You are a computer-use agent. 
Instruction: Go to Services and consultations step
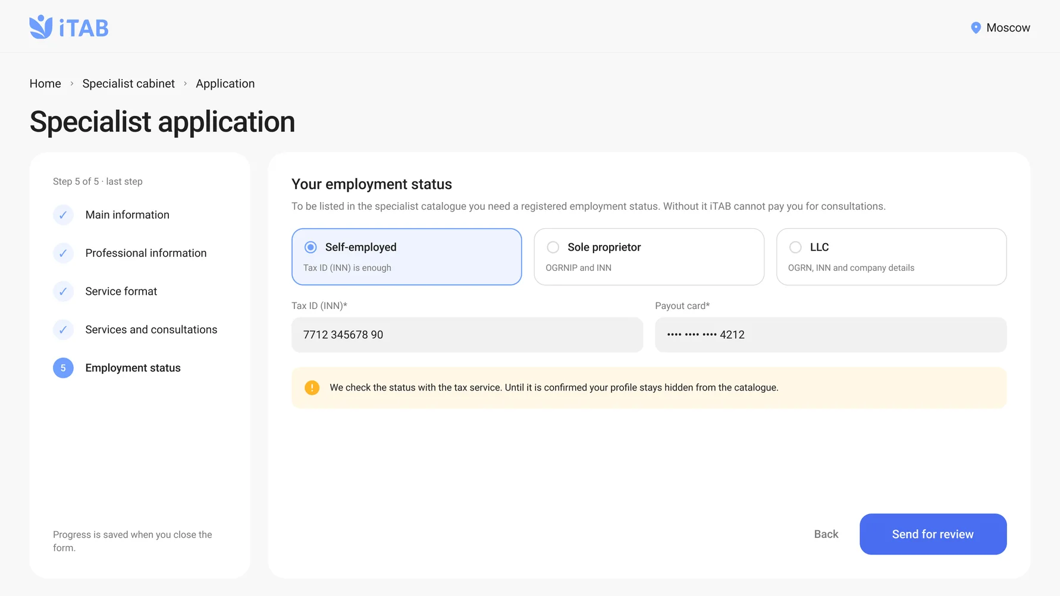[151, 330]
